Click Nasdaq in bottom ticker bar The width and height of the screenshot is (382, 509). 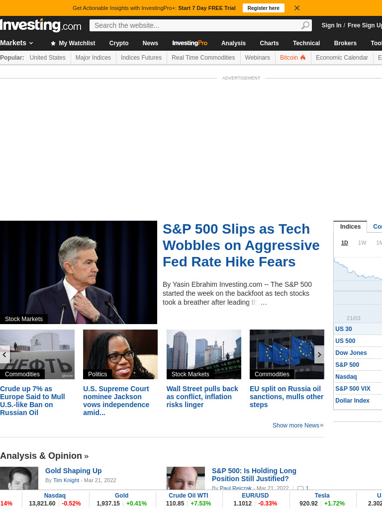pyautogui.click(x=55, y=496)
